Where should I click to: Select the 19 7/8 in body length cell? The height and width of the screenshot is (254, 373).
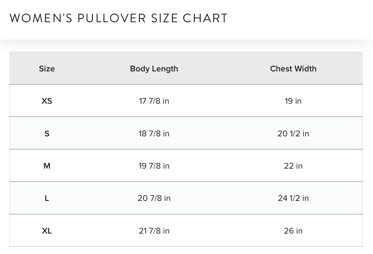coord(154,166)
